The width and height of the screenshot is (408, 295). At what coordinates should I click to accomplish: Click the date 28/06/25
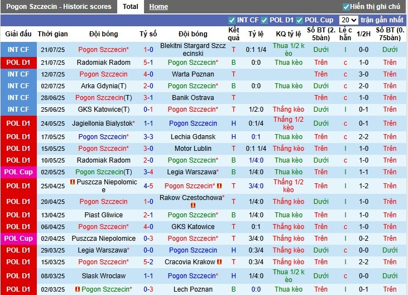click(52, 98)
